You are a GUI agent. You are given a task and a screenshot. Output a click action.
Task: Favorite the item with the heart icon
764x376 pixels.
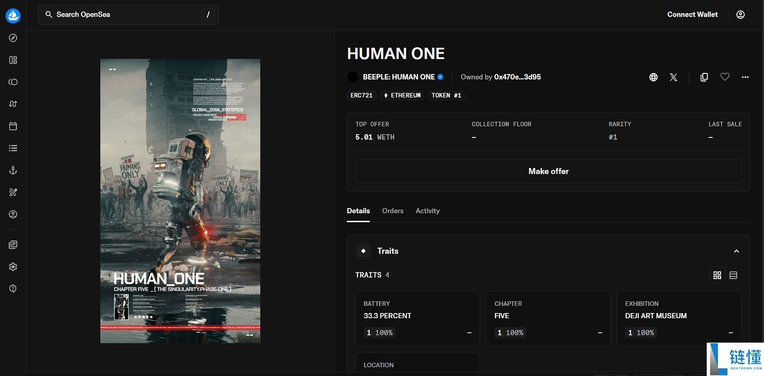pyautogui.click(x=725, y=77)
